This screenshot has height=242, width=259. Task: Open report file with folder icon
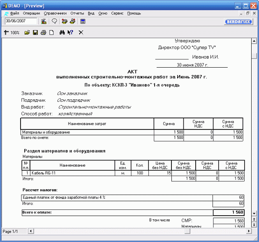27,33
